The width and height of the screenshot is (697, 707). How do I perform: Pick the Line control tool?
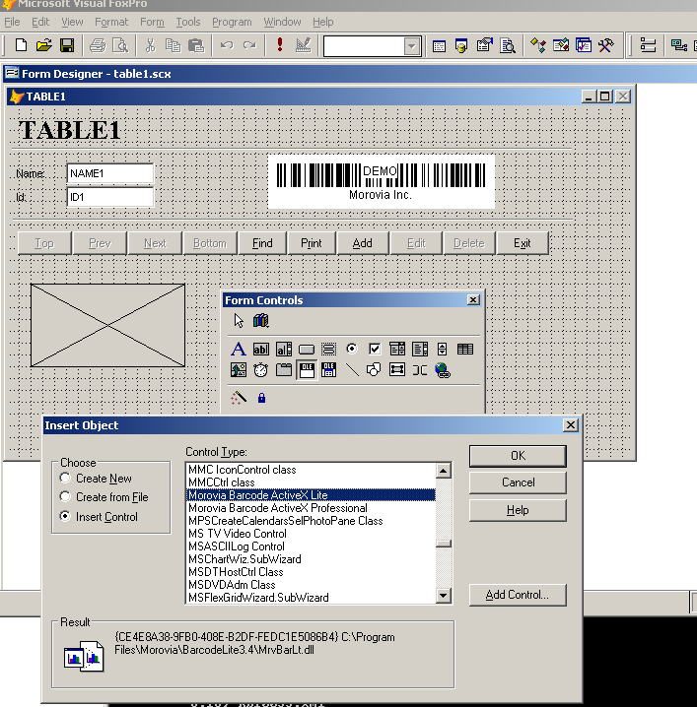point(352,370)
